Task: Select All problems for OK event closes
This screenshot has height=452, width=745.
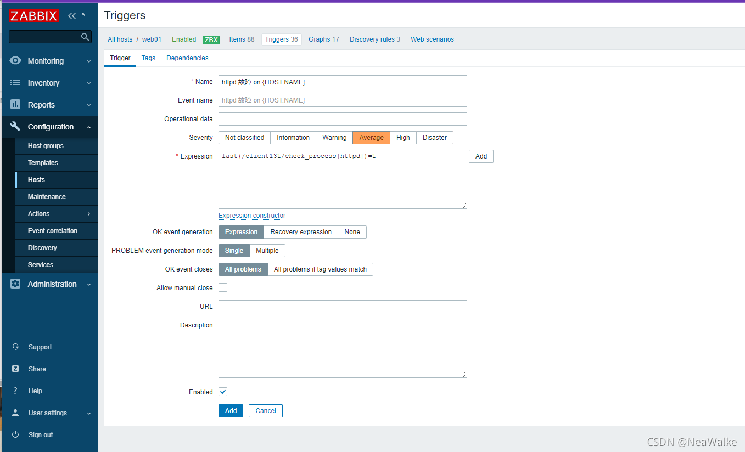Action: (243, 269)
